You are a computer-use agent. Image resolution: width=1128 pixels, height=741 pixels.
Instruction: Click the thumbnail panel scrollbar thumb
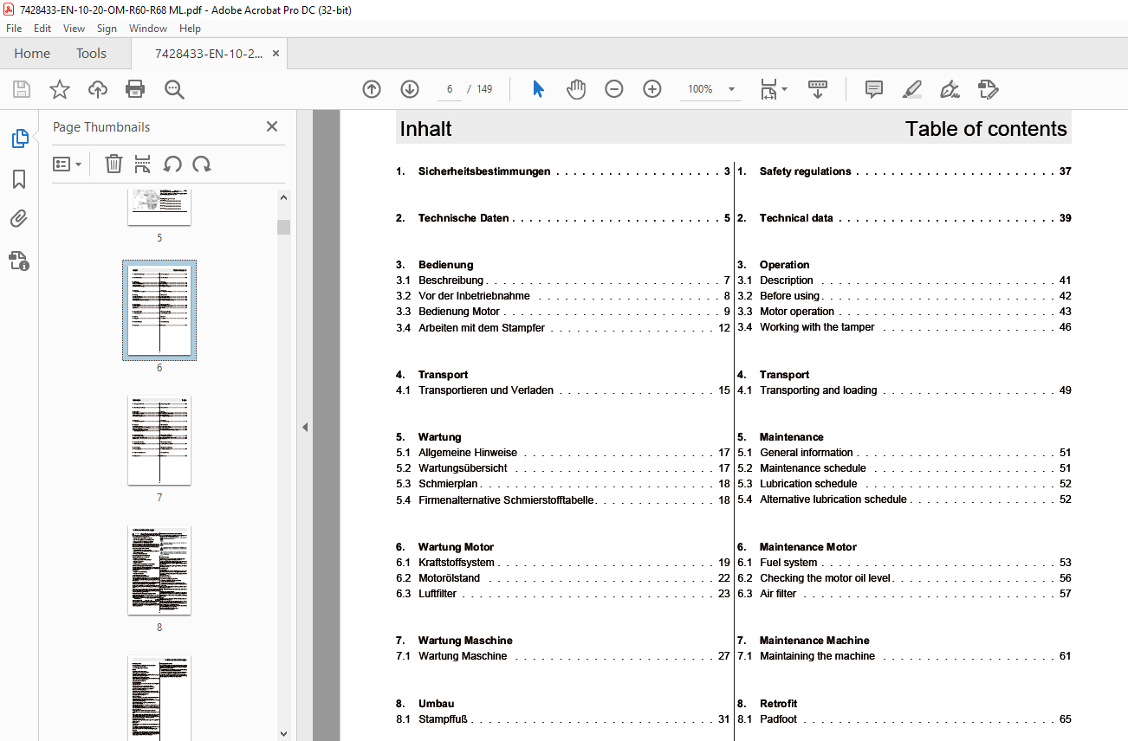(x=283, y=227)
